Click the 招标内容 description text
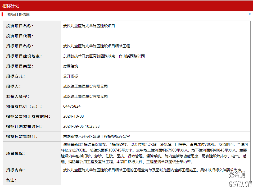 pyautogui.click(x=153, y=170)
